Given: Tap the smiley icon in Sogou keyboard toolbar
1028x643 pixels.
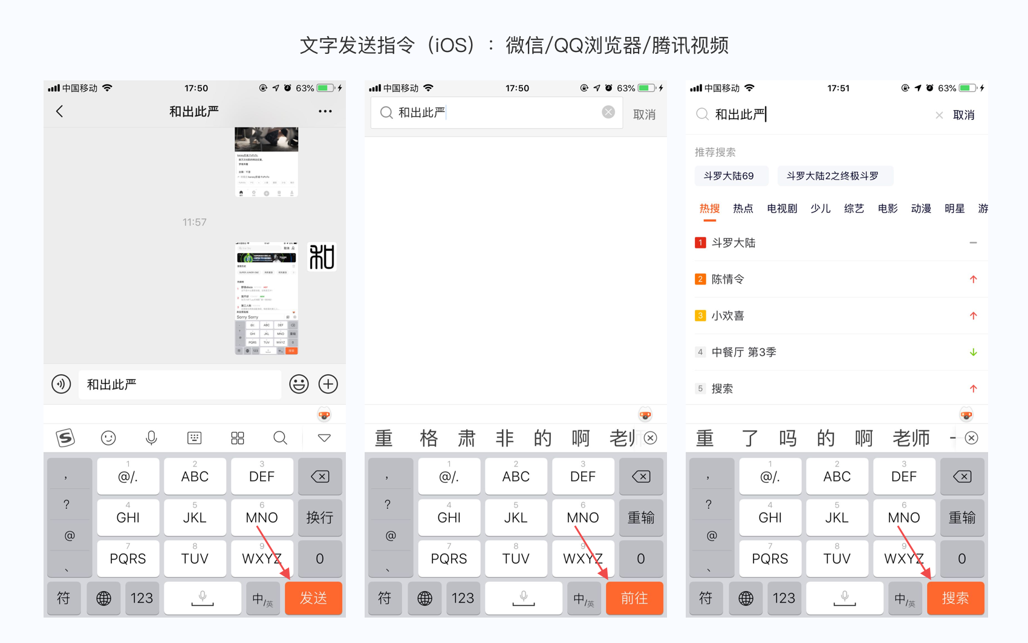Looking at the screenshot, I should pos(108,438).
